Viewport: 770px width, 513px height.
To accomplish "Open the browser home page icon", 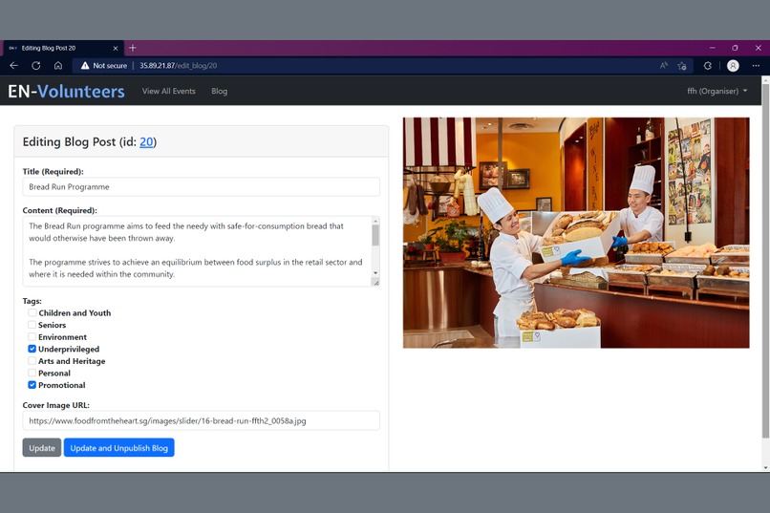I will coord(58,65).
